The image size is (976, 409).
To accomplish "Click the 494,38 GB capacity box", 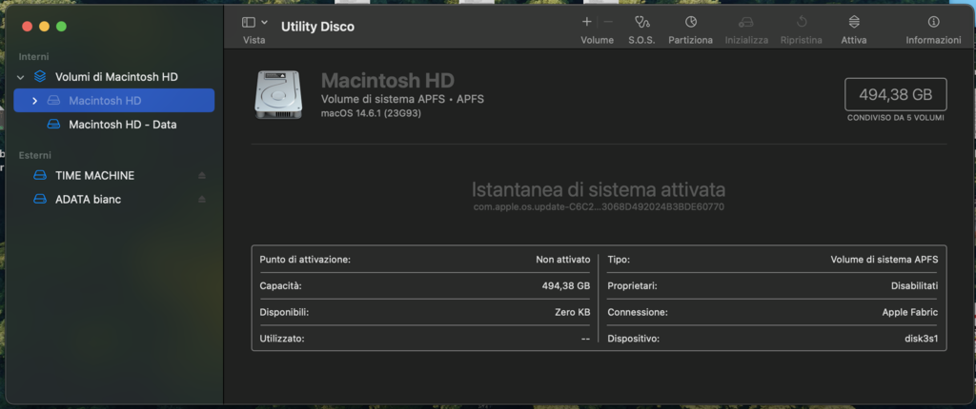I will pyautogui.click(x=896, y=94).
